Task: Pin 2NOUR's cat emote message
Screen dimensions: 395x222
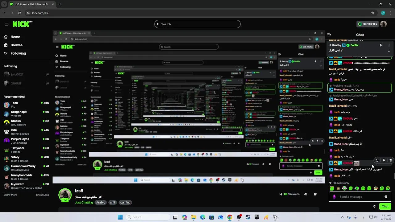Action: coord(384,160)
